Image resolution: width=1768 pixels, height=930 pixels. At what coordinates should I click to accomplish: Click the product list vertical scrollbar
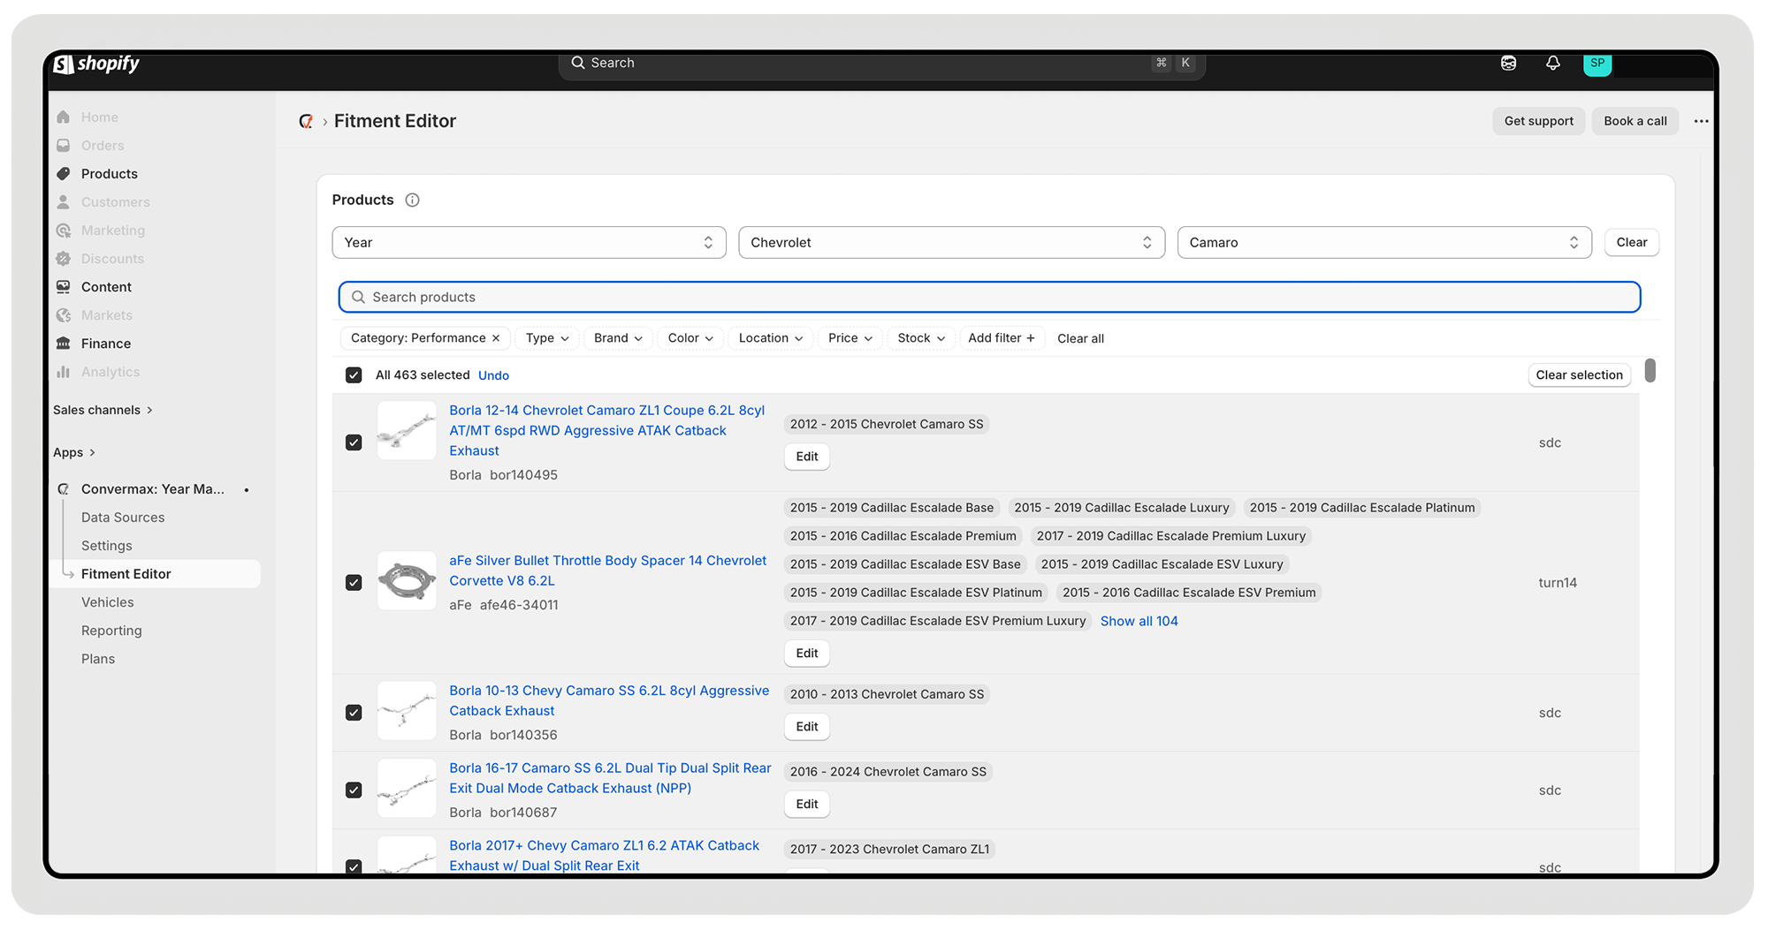(x=1650, y=371)
